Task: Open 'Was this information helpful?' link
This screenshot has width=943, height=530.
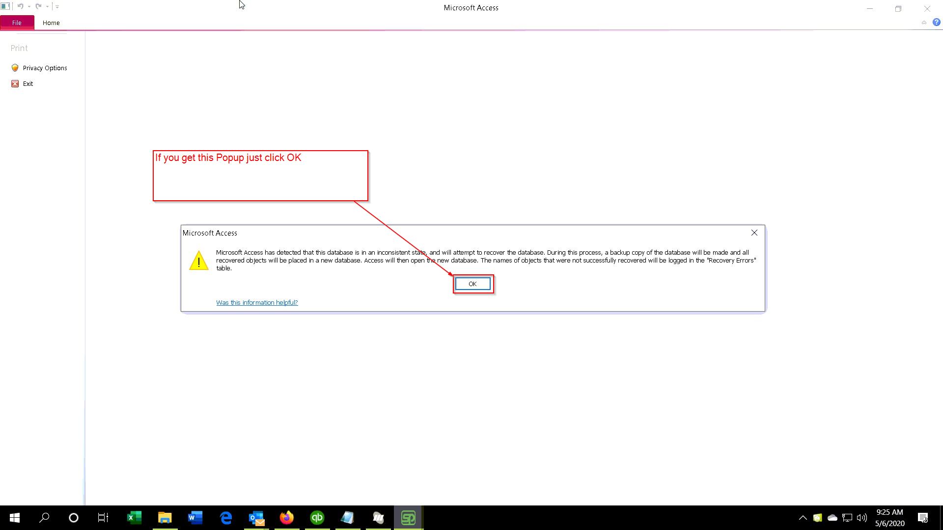Action: click(x=257, y=303)
